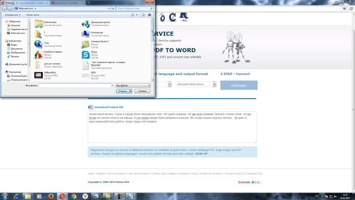Launch Yandex browser from the taskbar

(85, 196)
